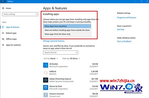The width and height of the screenshot is (149, 98).
Task: Go back with the arrow in title bar
Action: pyautogui.click(x=3, y=1)
